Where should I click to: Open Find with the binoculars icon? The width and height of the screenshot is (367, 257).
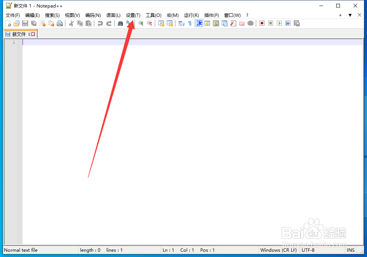[x=120, y=23]
